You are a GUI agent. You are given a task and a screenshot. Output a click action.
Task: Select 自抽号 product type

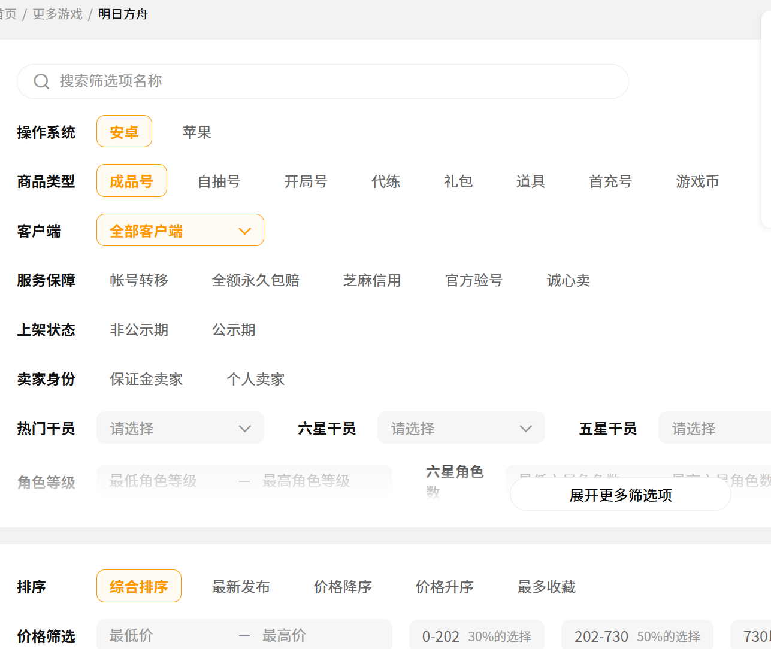click(219, 181)
